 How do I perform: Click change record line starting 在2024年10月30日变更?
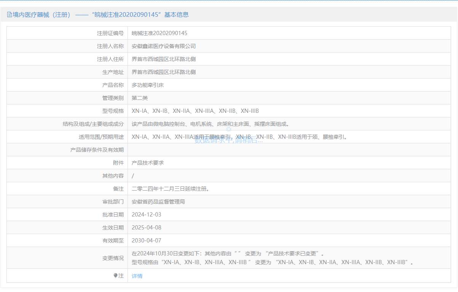click(x=228, y=253)
